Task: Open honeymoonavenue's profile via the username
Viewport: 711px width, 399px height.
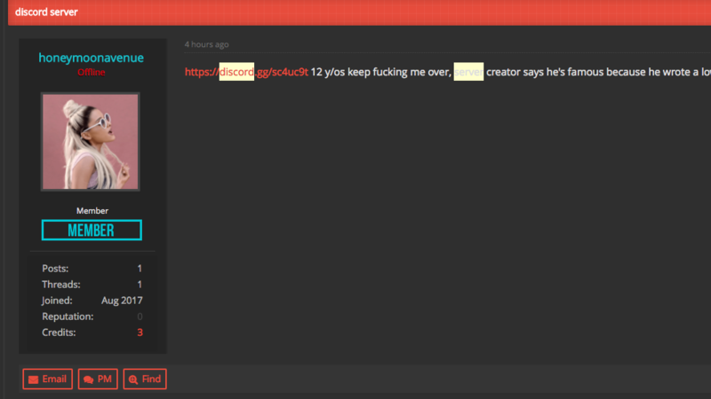Action: (91, 58)
